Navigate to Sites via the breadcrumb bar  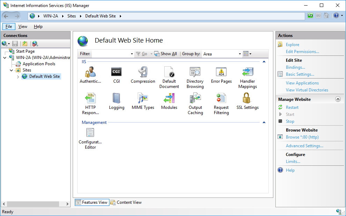[72, 16]
